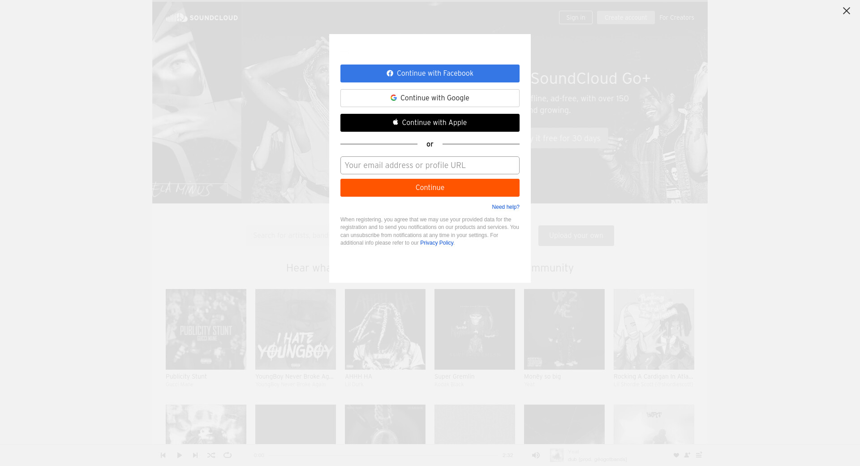Like the currently playing track
This screenshot has width=860, height=466.
(676, 455)
